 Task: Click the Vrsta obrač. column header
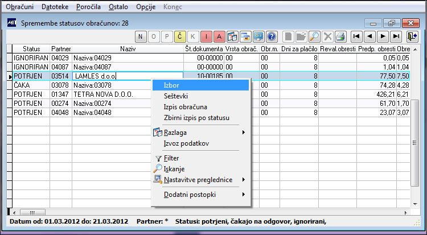point(241,49)
